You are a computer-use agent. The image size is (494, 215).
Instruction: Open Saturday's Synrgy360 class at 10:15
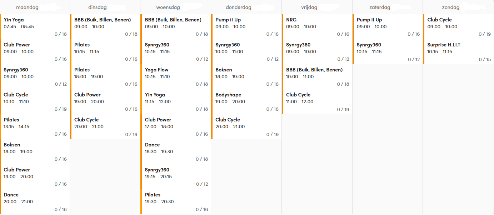388,51
